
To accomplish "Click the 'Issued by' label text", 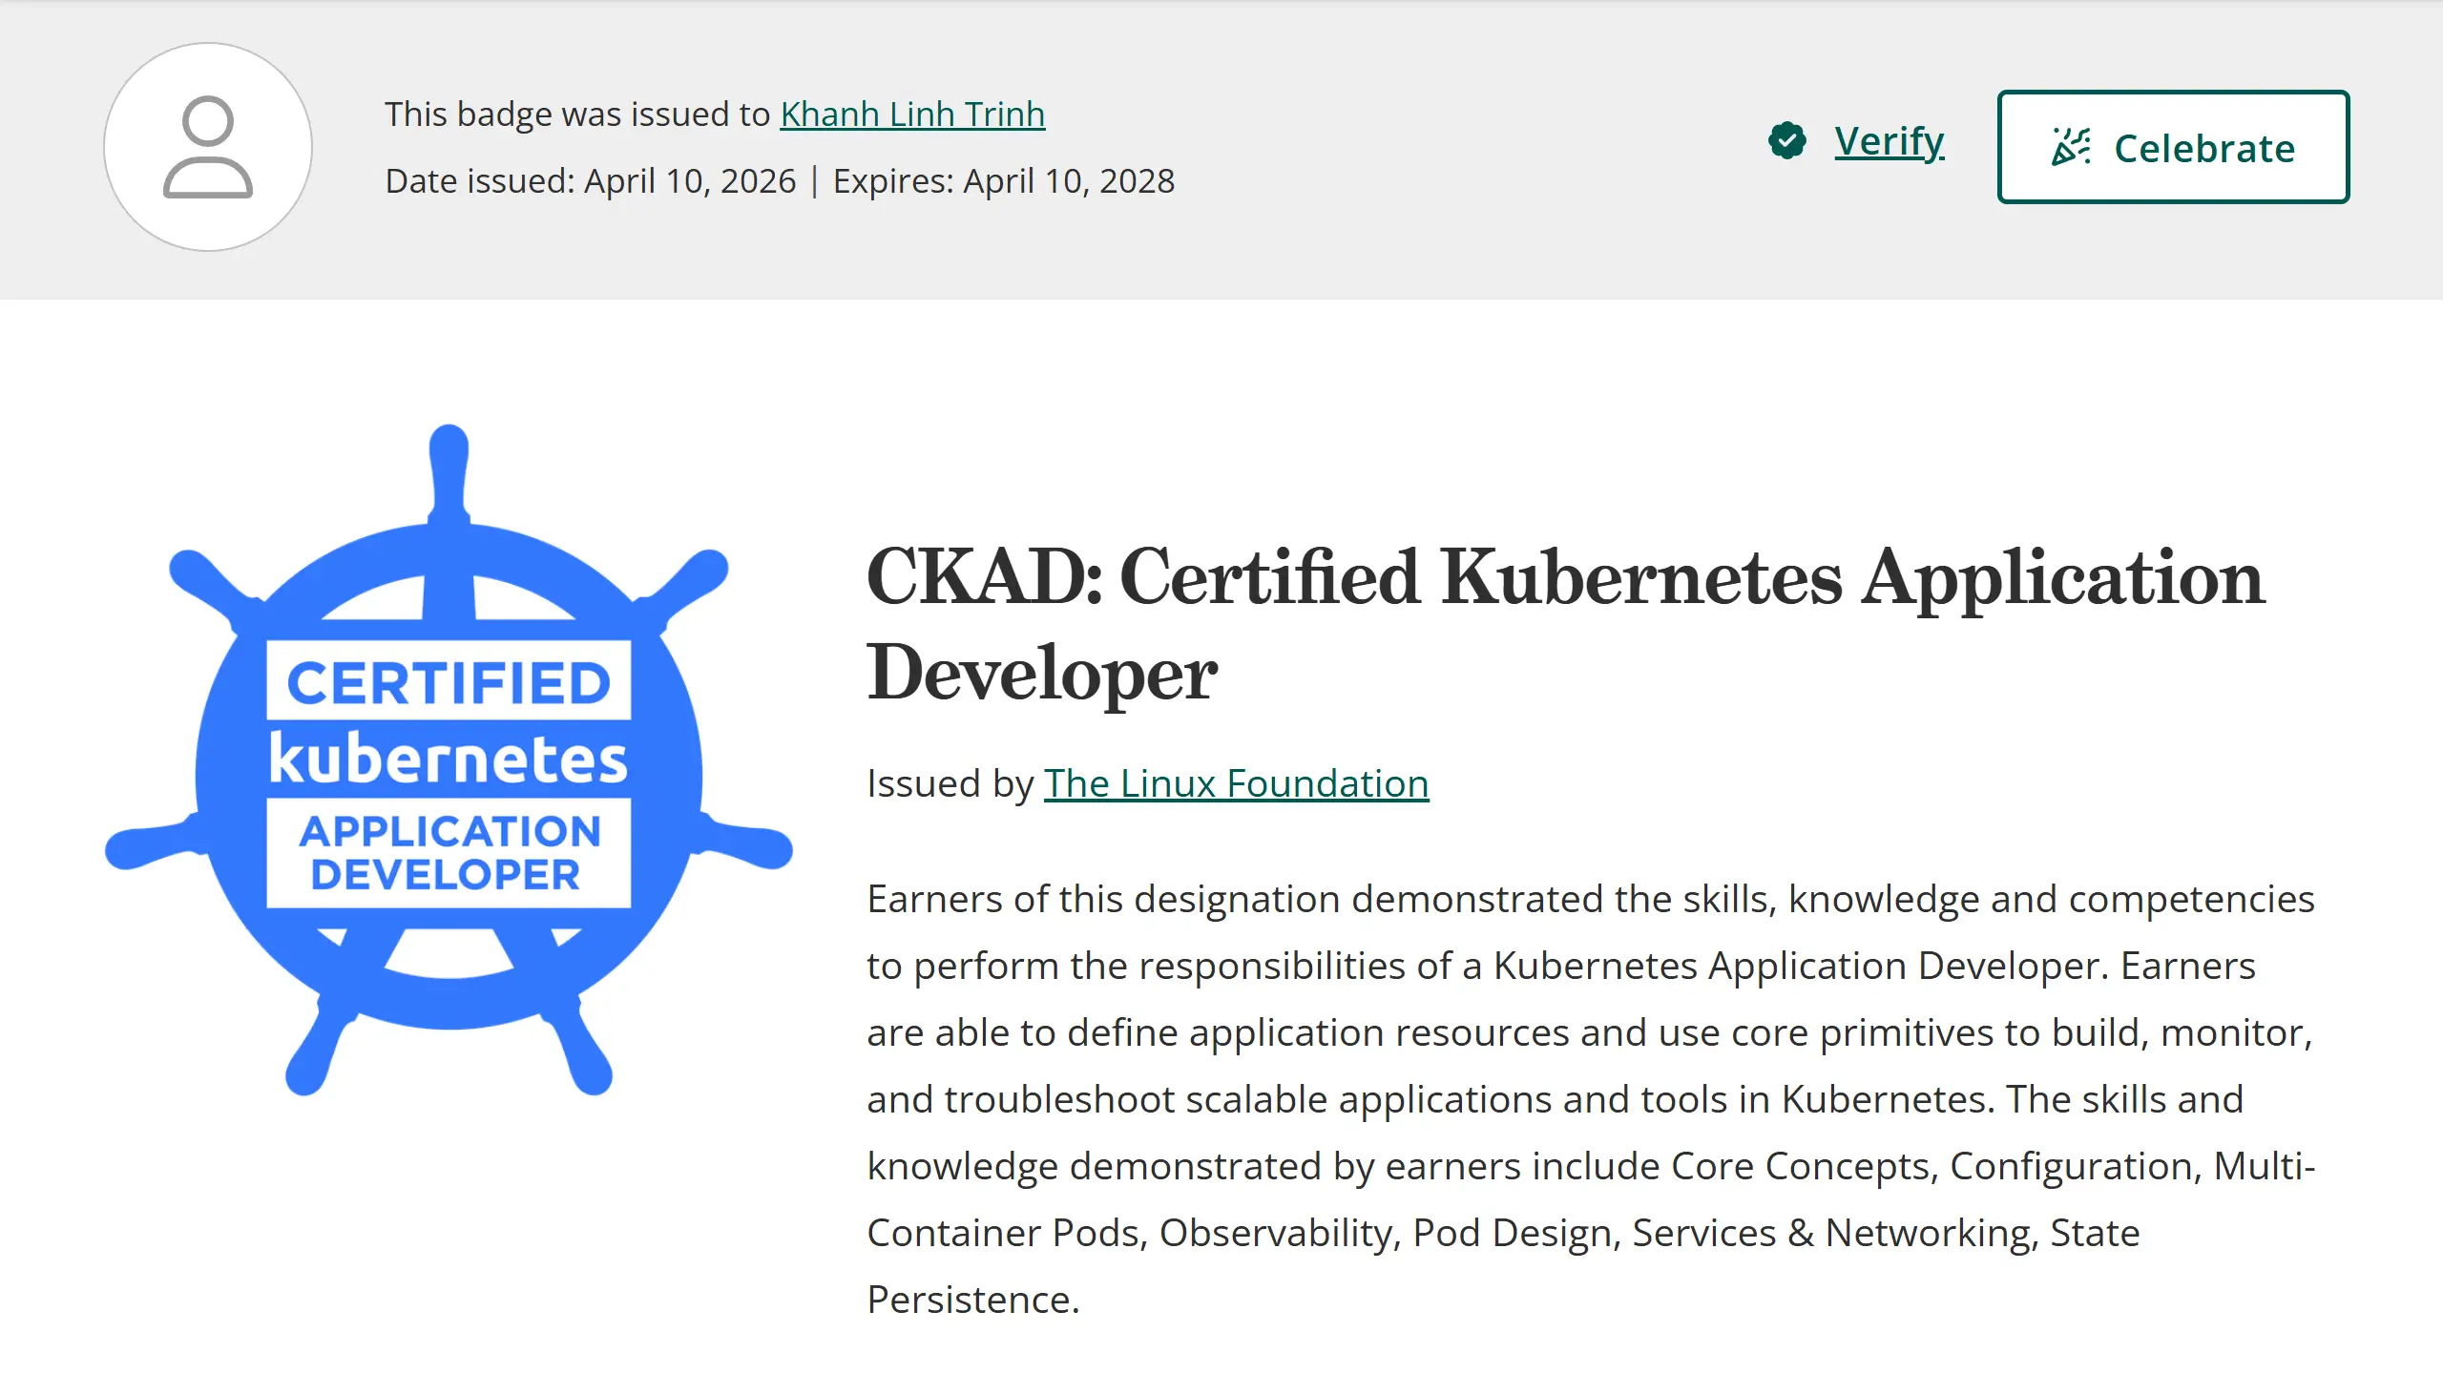I will 950,783.
